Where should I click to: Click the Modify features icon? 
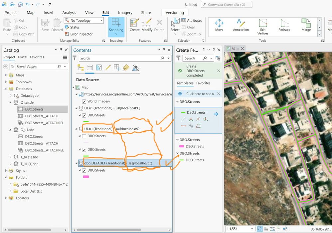[147, 24]
